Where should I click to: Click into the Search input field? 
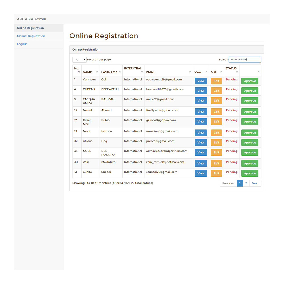(245, 60)
